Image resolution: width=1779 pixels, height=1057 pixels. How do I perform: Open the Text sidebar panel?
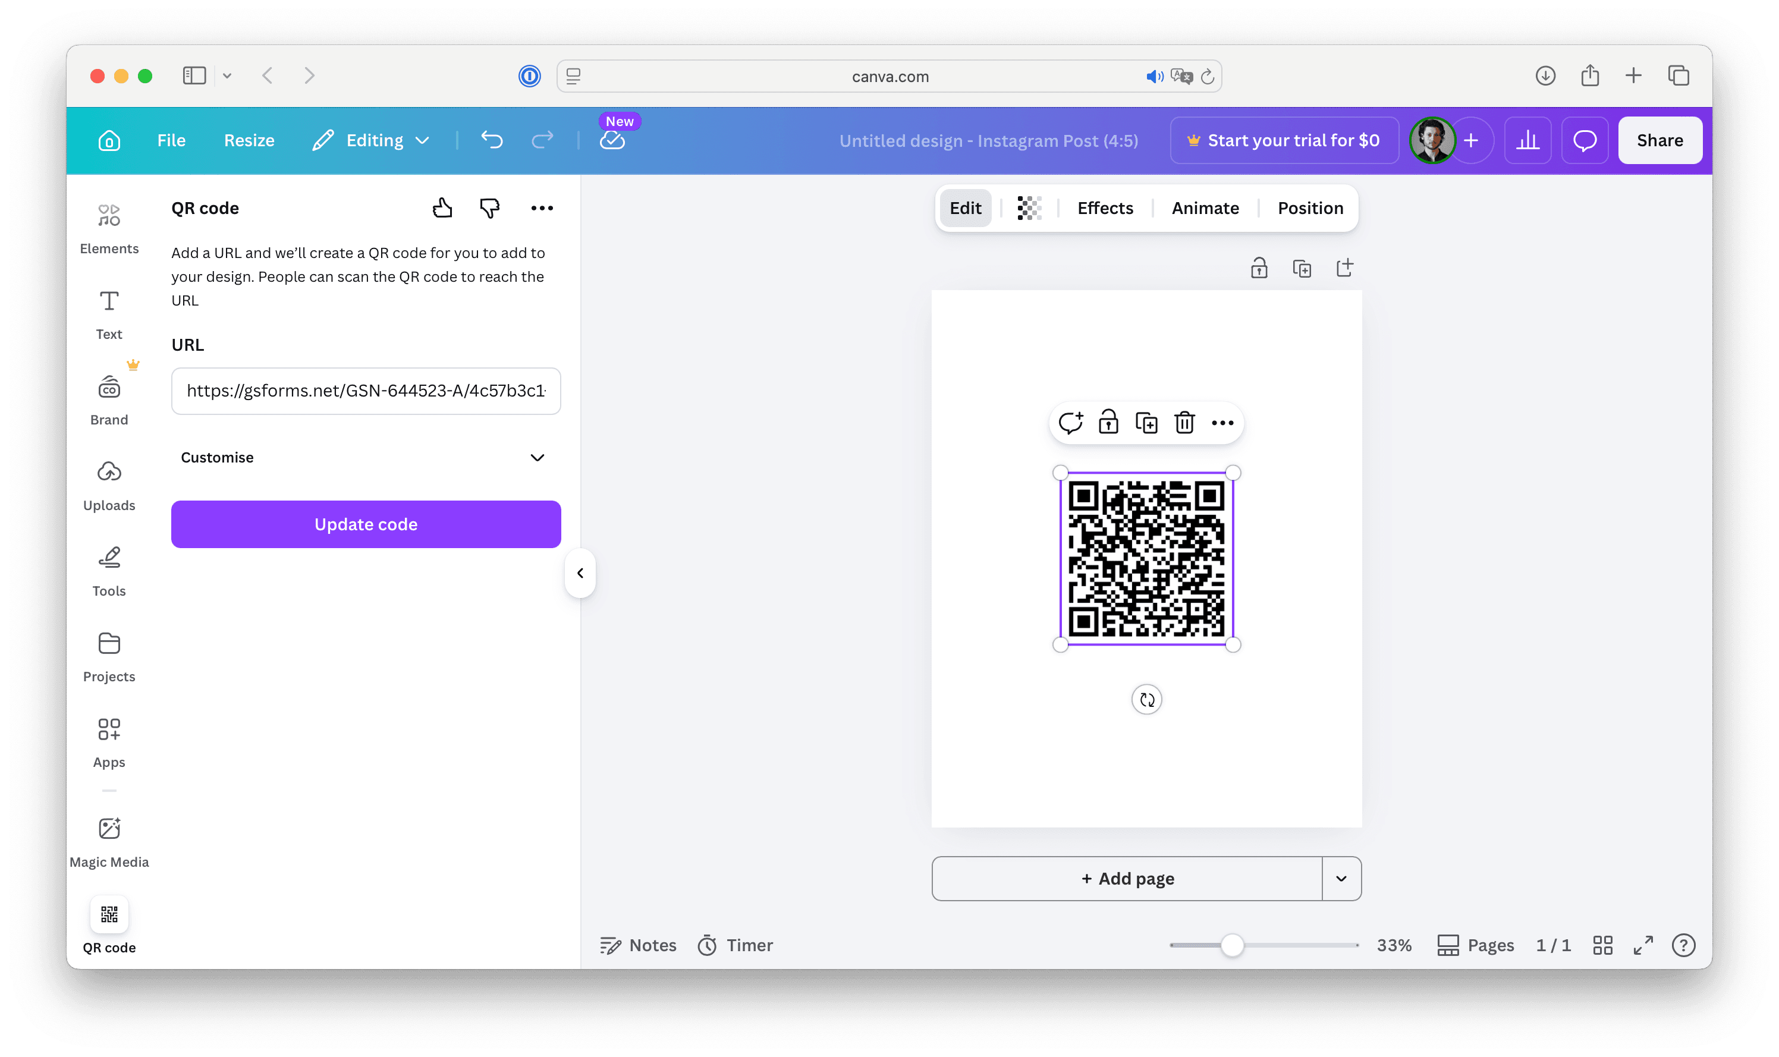pos(109,315)
